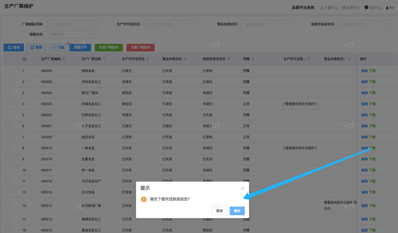Sort by 生产厂商名称 column
The width and height of the screenshot is (398, 233).
tap(104, 59)
